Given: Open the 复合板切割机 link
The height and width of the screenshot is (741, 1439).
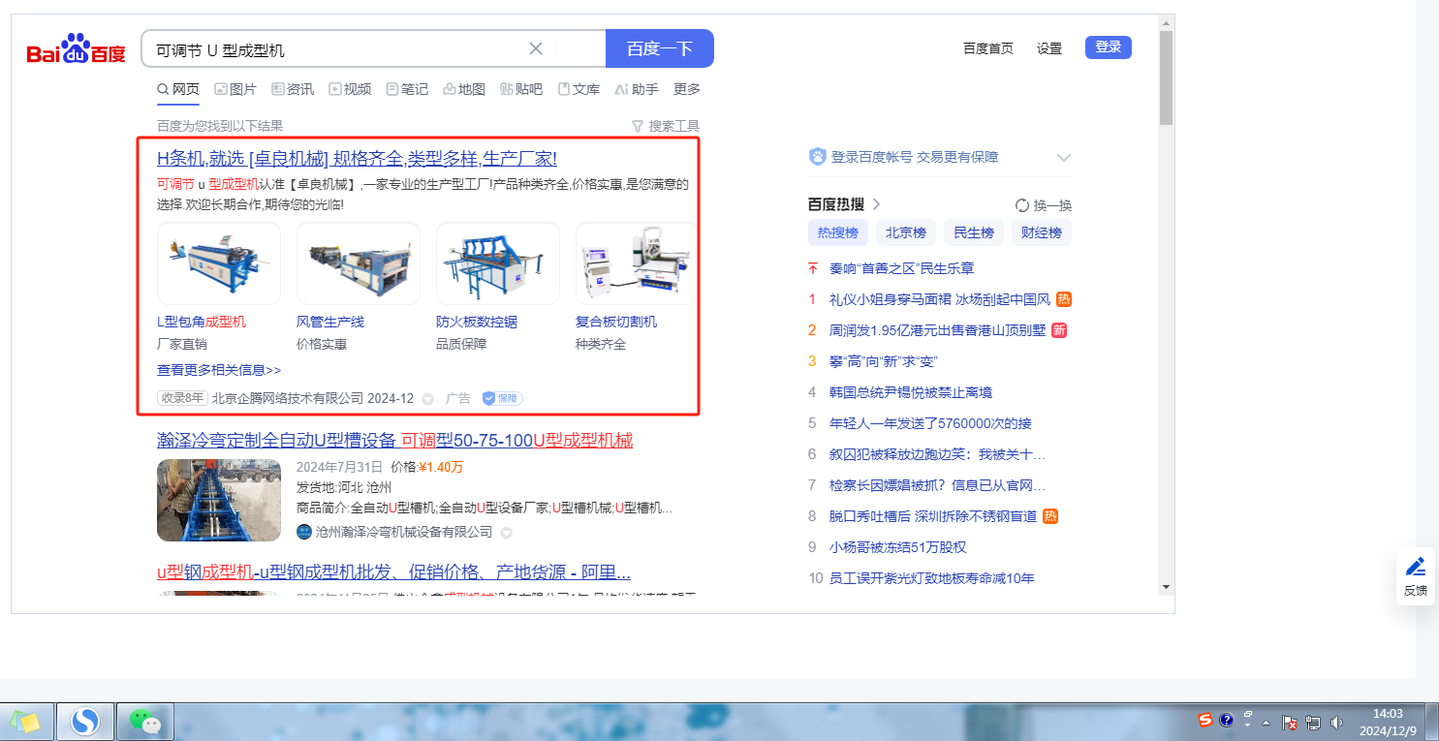Looking at the screenshot, I should (x=616, y=322).
